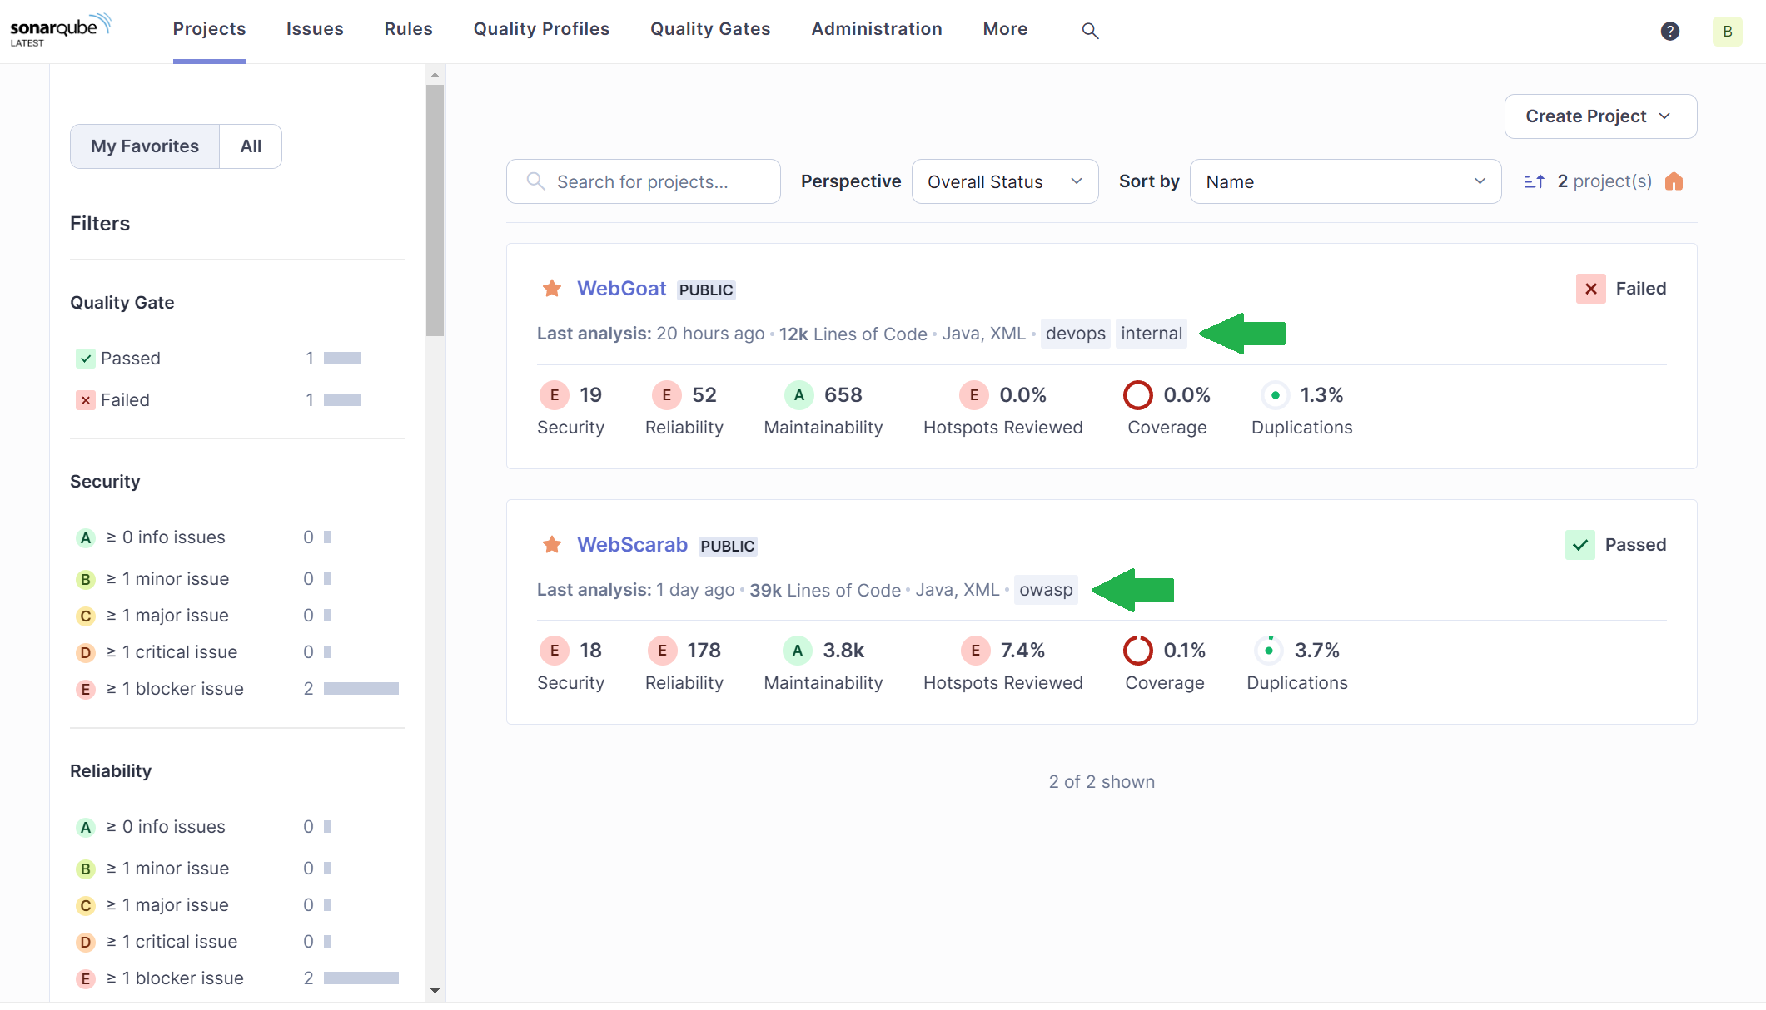
Task: Open the WebGoat project
Action: [621, 289]
